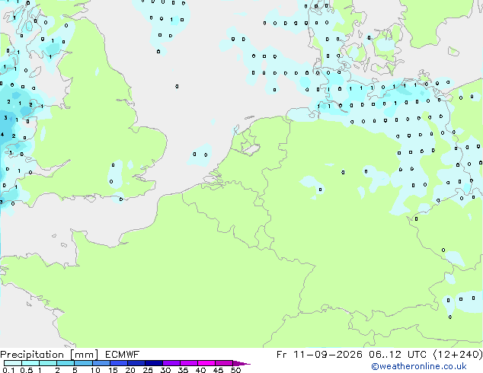
Task: Select the 10 mm legend swatch
Action: pos(101,363)
